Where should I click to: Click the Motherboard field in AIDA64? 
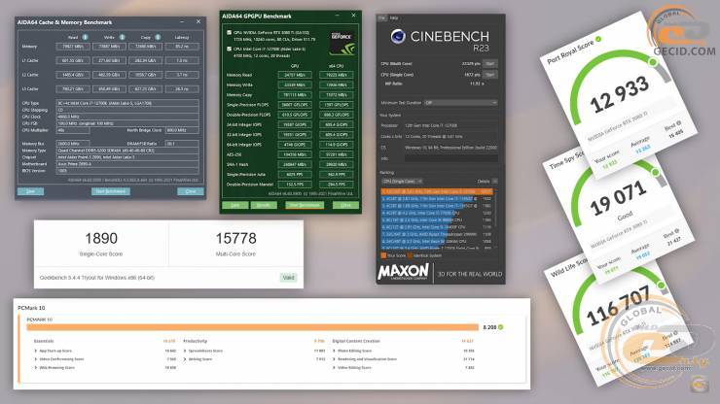127,164
